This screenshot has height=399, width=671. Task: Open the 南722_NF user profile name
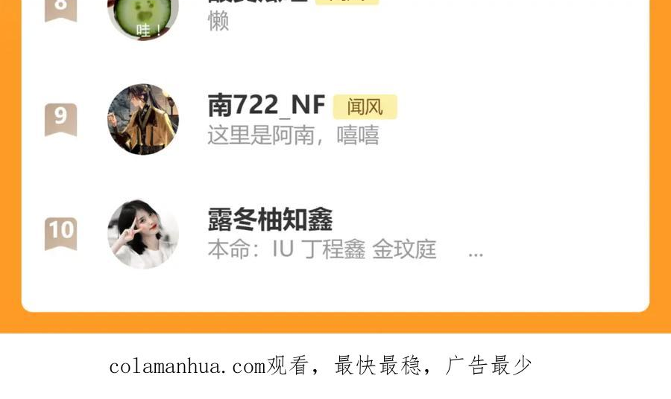[267, 105]
